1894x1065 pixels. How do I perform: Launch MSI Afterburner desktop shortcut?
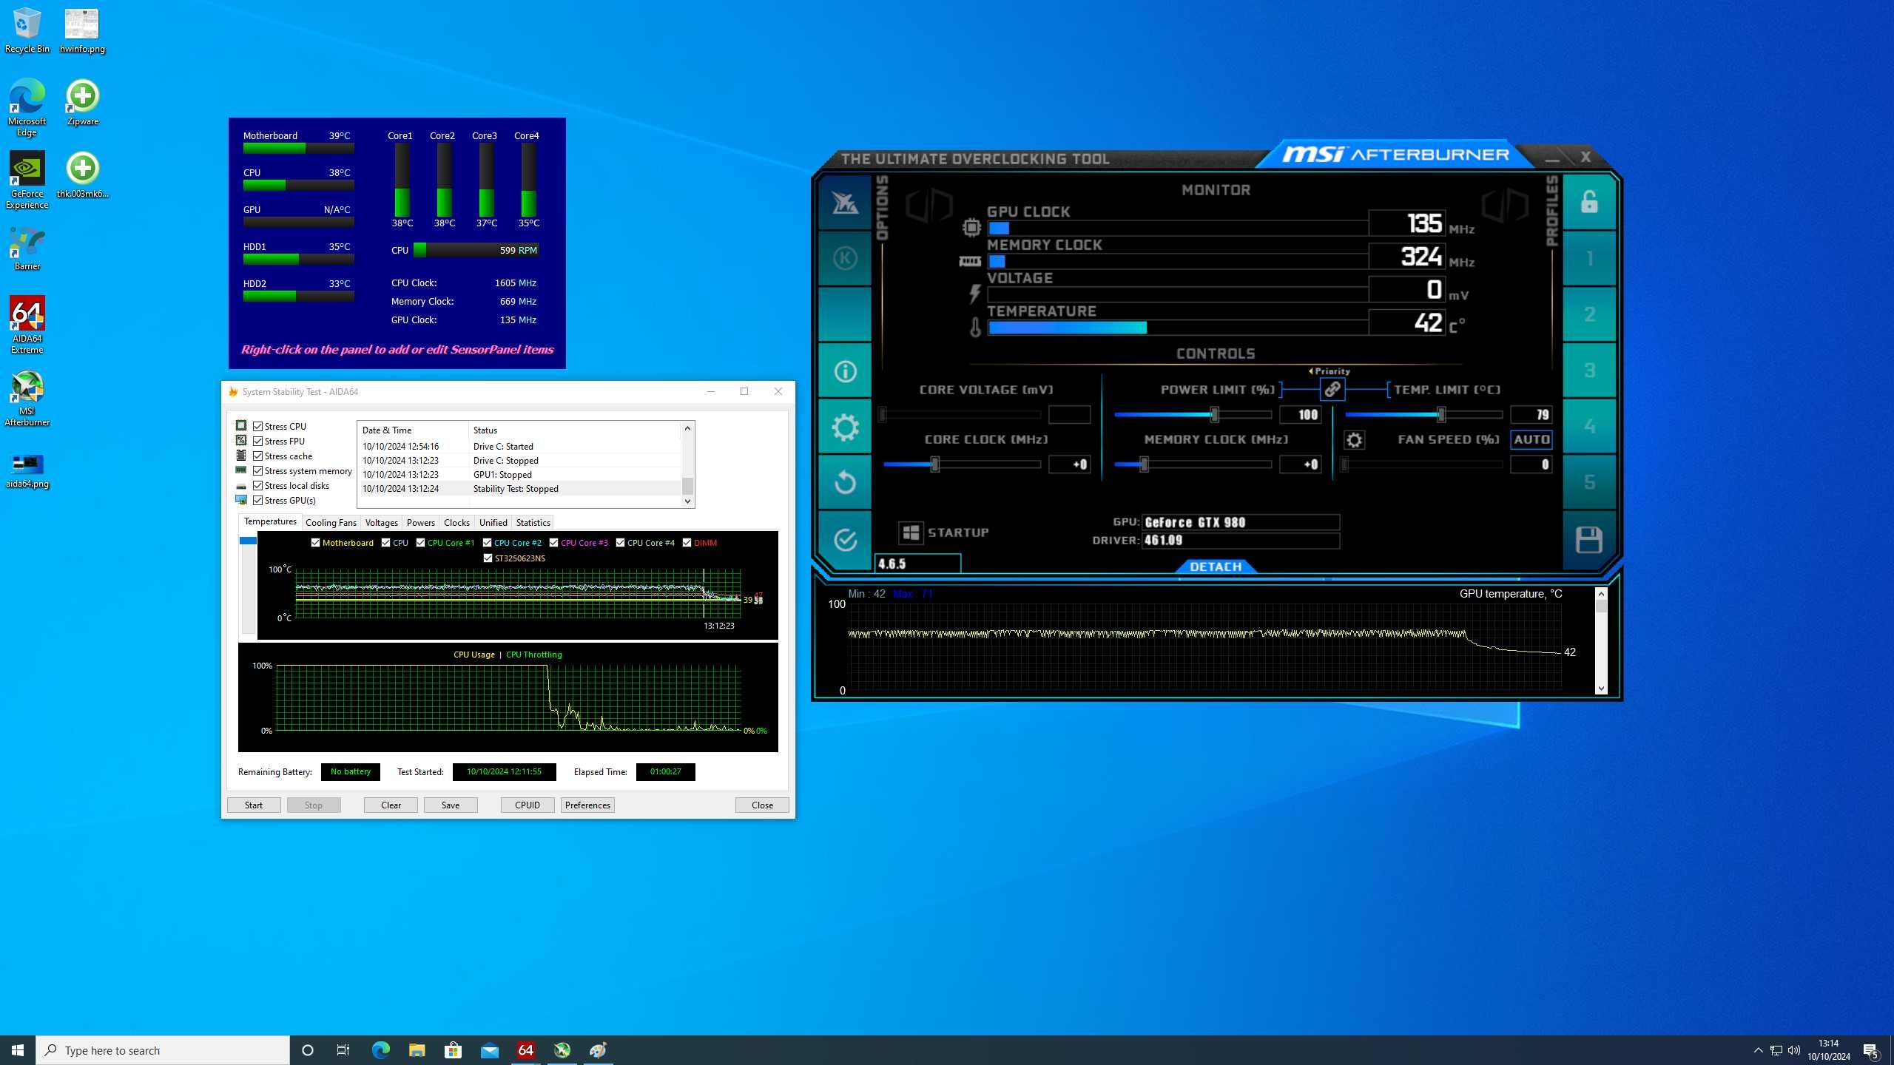pos(27,399)
